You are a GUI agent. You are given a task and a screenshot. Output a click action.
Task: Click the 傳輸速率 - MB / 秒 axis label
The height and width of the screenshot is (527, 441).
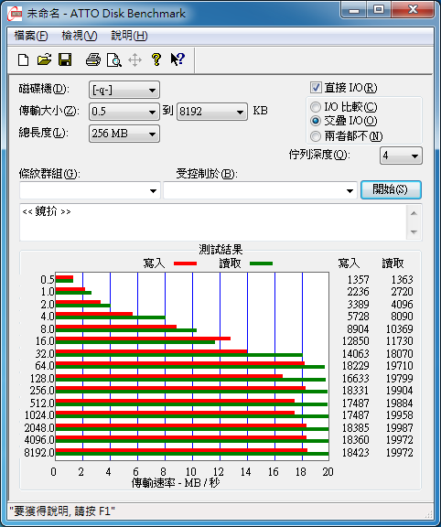click(176, 483)
